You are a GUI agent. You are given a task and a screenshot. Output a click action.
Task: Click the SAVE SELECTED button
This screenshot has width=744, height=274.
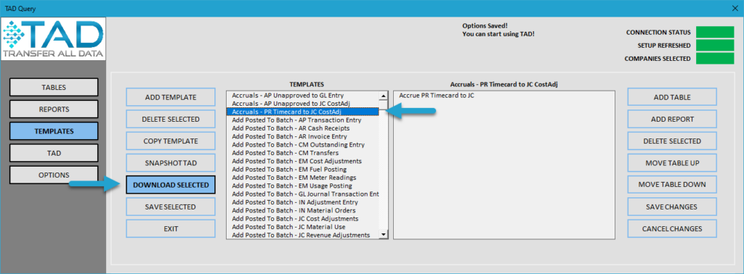171,207
